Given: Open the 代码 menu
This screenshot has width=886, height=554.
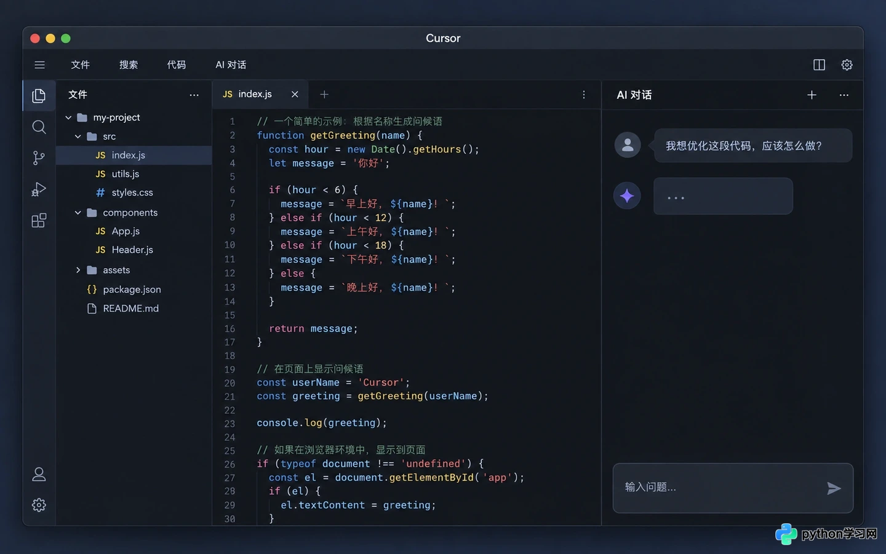Looking at the screenshot, I should 177,65.
